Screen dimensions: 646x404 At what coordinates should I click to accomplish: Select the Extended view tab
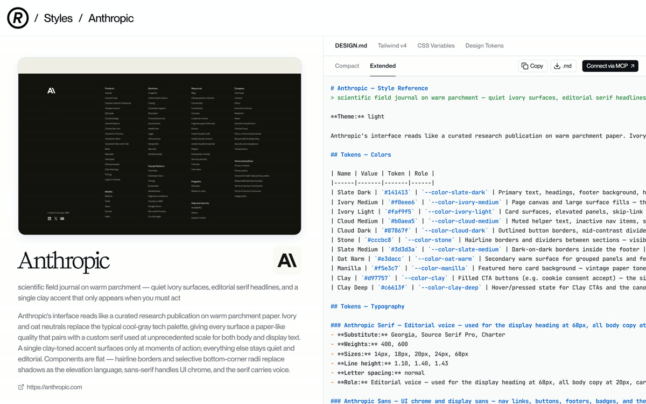[x=383, y=66]
